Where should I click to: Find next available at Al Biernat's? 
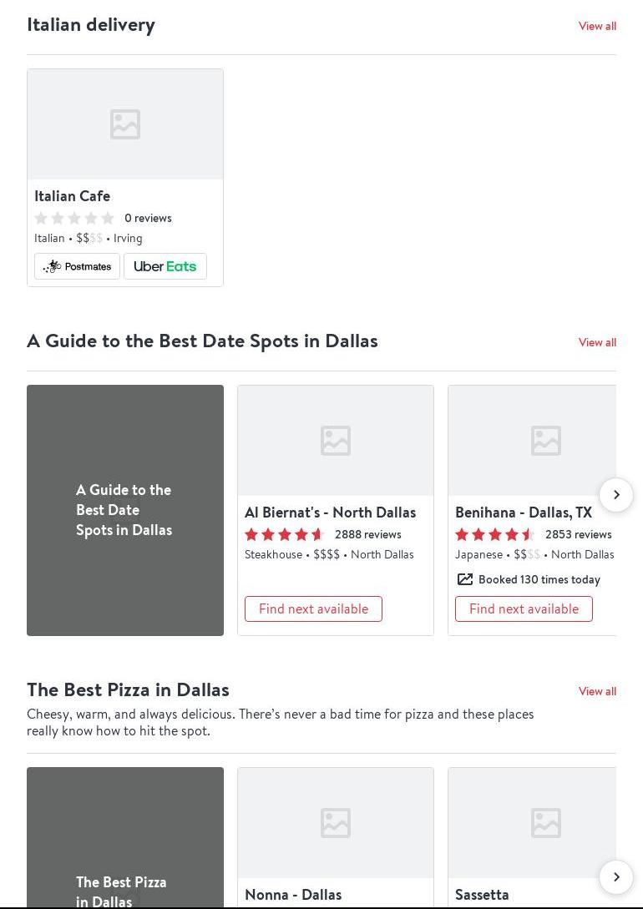313,609
